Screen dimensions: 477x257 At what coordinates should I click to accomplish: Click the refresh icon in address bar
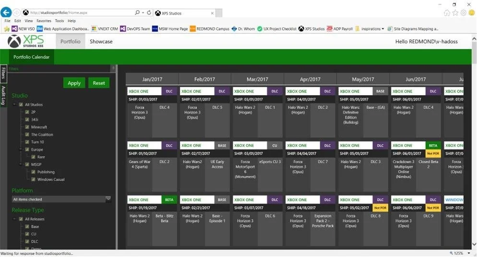149,12
